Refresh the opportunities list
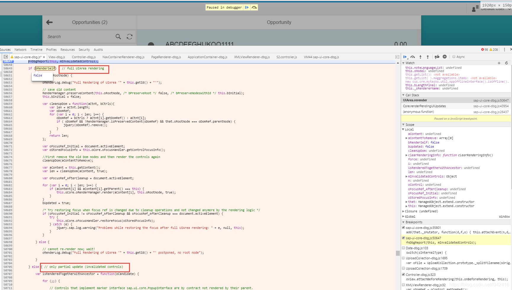 click(130, 37)
